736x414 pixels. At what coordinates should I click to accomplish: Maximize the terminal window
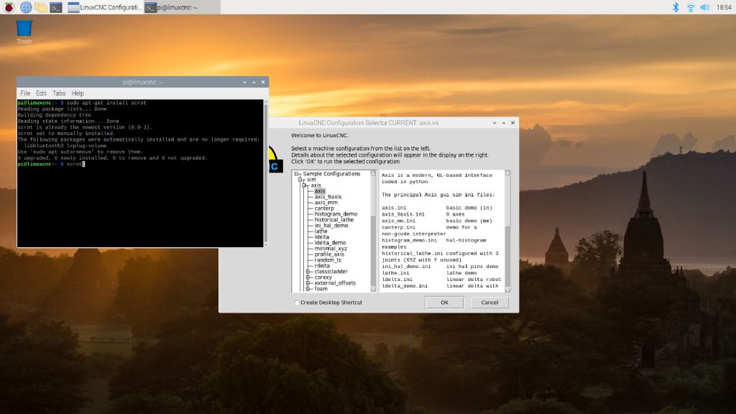[x=254, y=82]
